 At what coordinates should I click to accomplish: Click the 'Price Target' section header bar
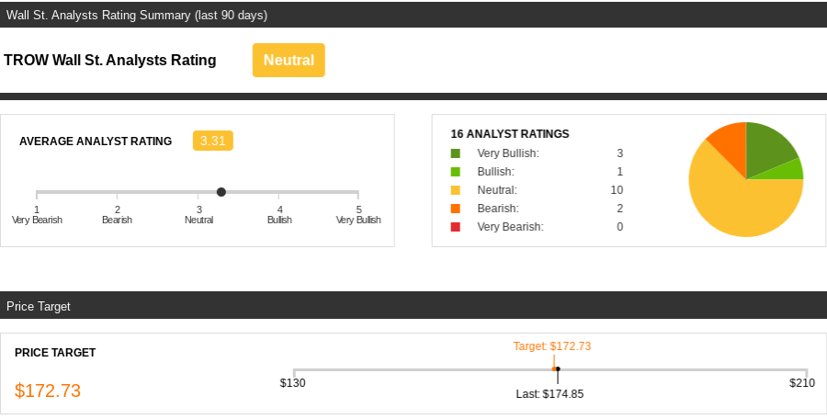point(413,305)
